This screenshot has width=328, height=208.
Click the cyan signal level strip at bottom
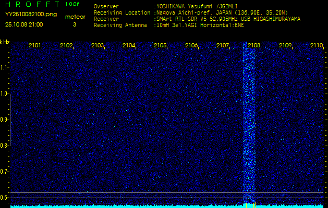(167, 206)
